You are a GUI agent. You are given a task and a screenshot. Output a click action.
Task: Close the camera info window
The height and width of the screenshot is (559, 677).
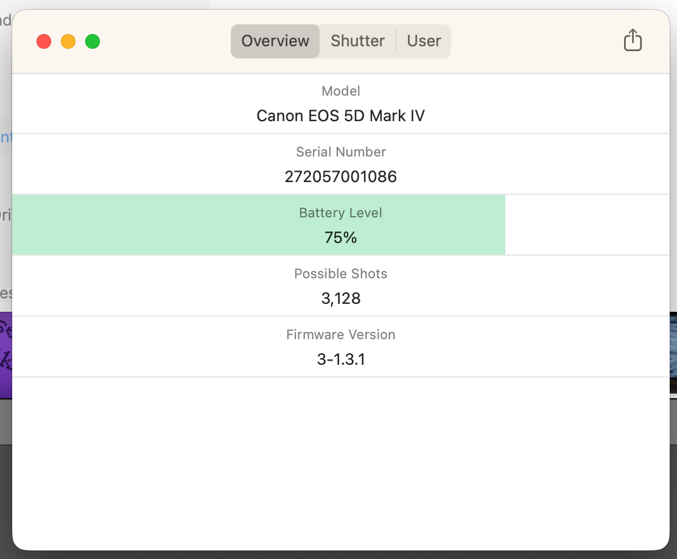[x=44, y=41]
